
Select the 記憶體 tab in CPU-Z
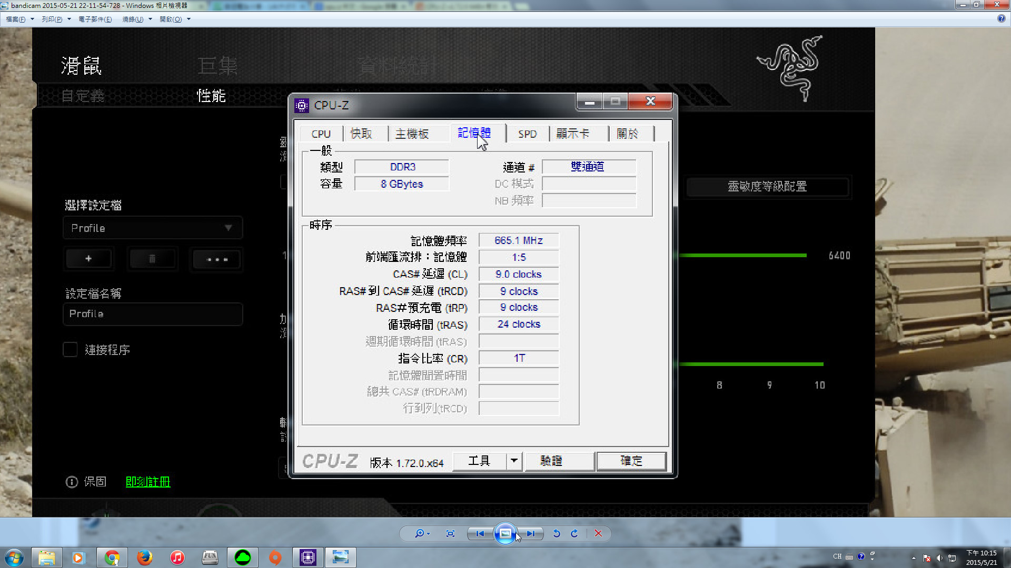(x=474, y=133)
